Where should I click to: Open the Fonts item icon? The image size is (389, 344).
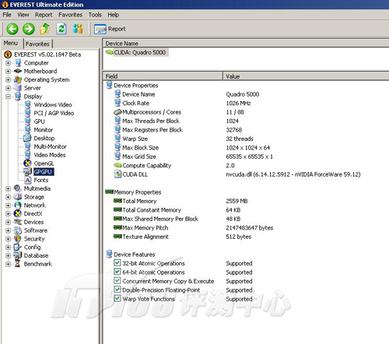pyautogui.click(x=27, y=180)
